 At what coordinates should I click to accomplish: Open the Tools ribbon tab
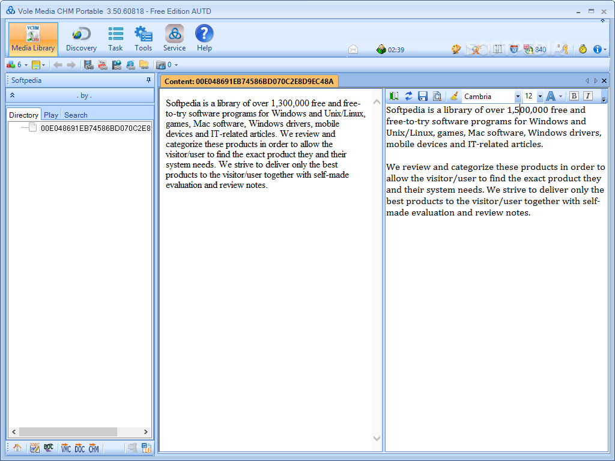click(143, 39)
